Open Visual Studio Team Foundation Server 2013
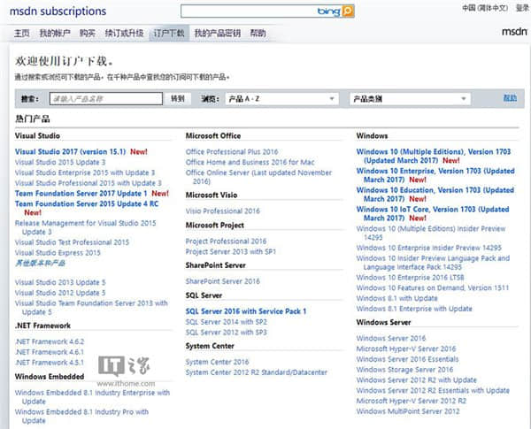Screen dimensions: 531x429 (91, 308)
